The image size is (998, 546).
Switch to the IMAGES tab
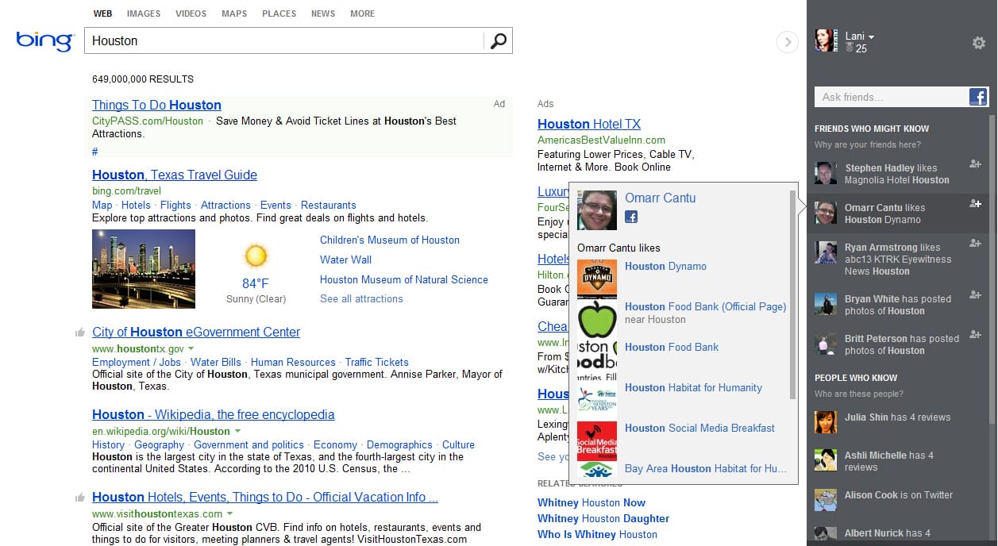(144, 13)
